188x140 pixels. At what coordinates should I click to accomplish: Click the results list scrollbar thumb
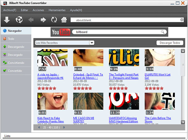click(183, 65)
